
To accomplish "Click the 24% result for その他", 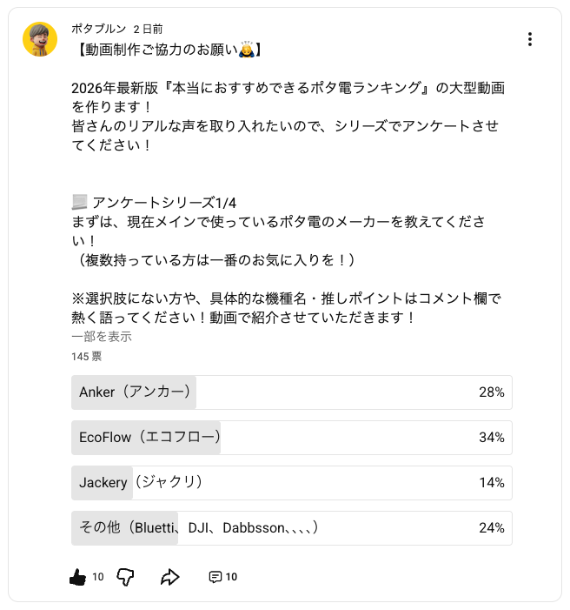I will (x=491, y=528).
